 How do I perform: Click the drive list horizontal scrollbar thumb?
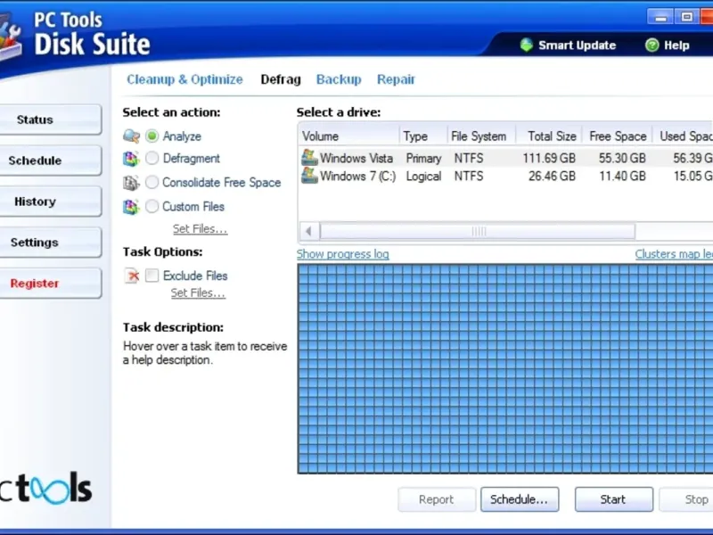pyautogui.click(x=478, y=232)
